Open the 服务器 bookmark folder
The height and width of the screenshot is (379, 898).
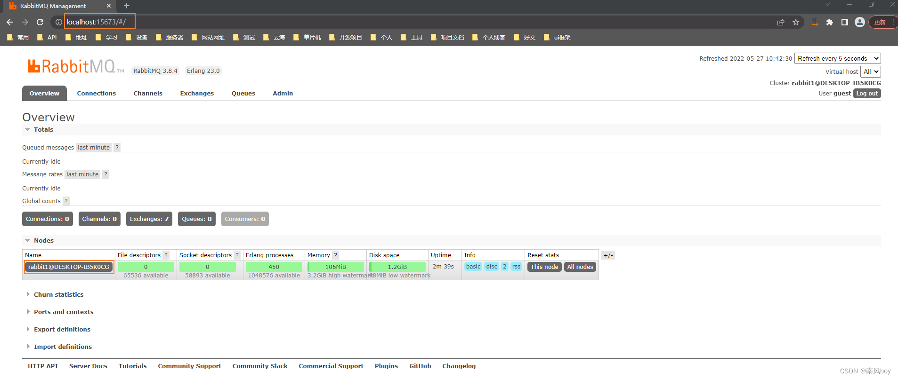tap(169, 38)
